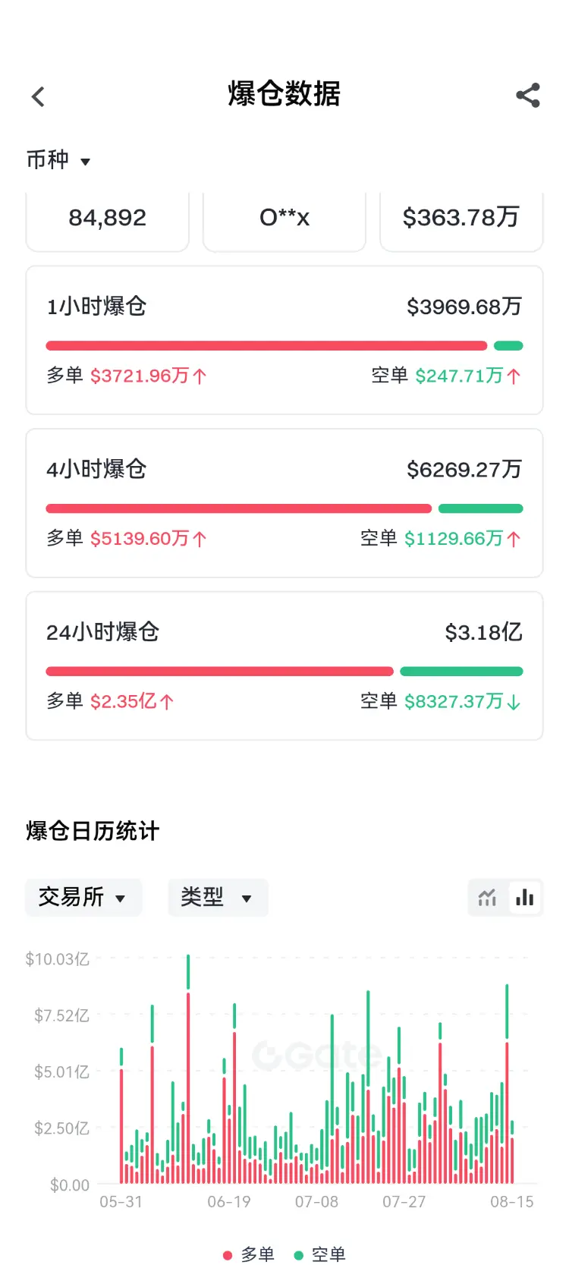Tap the down arrow beside $8327.37万
569x1265 pixels.
[514, 702]
